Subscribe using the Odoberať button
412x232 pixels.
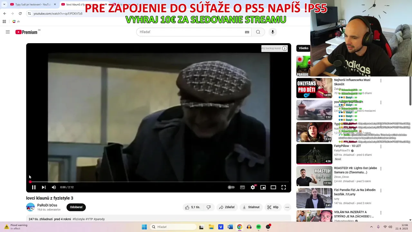76,207
